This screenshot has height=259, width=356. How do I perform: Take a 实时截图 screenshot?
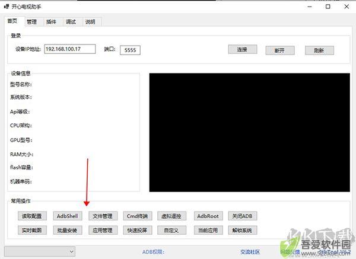coord(32,231)
